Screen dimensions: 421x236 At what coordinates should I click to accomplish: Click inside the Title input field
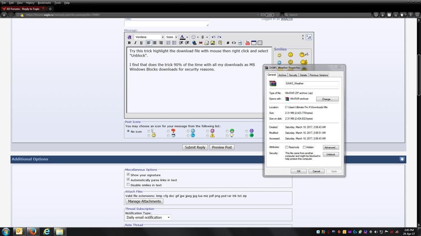166,24
